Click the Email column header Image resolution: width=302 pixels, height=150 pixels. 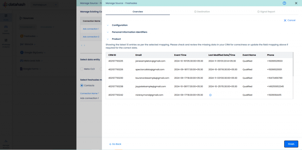pyautogui.click(x=139, y=55)
